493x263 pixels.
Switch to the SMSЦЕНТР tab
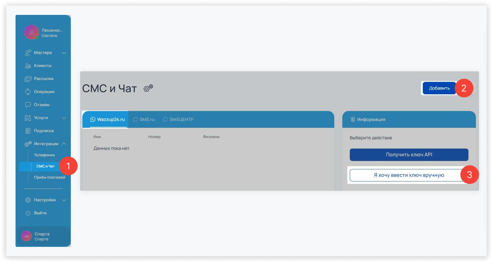178,119
